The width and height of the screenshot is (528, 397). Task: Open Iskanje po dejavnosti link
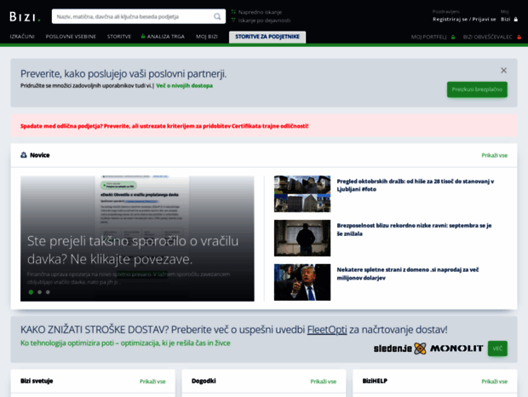[264, 20]
